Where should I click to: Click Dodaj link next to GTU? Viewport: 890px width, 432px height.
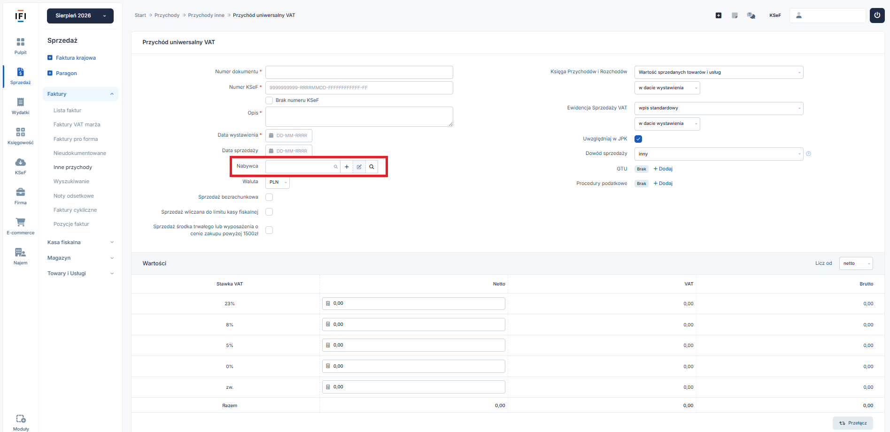click(x=663, y=169)
